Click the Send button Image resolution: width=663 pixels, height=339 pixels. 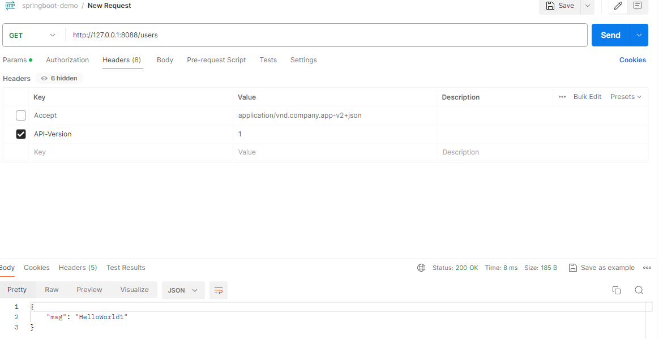coord(610,35)
